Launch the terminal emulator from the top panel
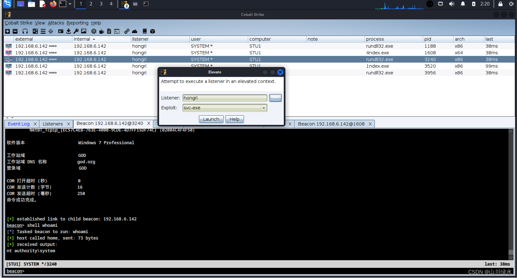517x278 pixels. (x=63, y=4)
